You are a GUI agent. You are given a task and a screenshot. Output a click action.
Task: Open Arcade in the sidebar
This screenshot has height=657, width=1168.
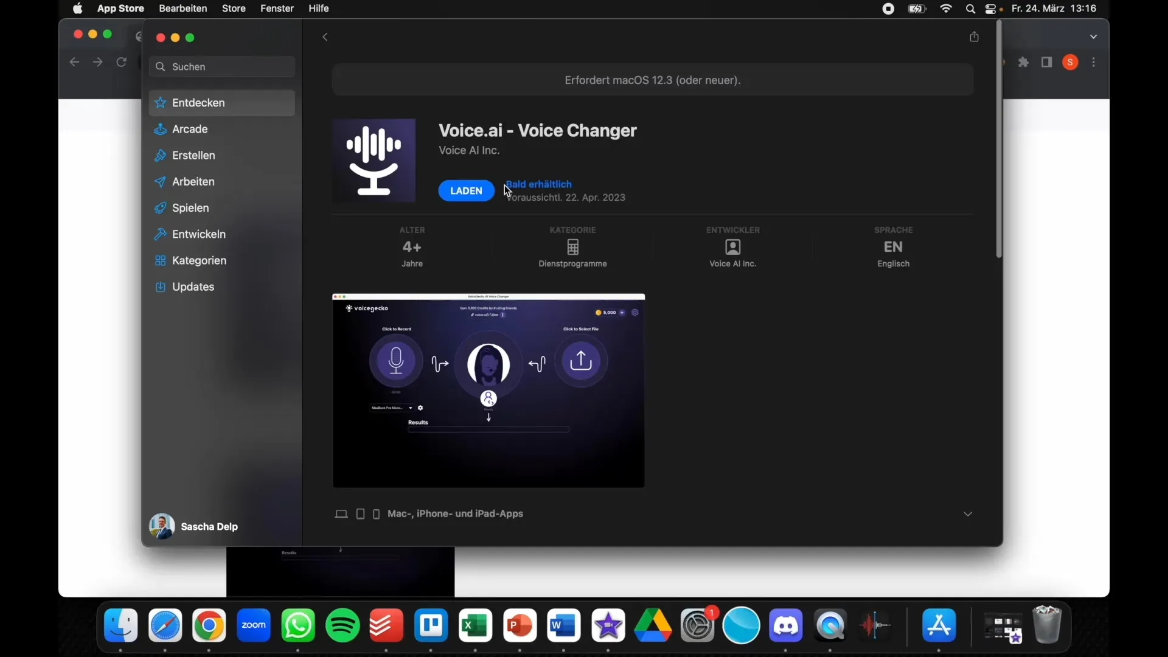click(x=222, y=130)
